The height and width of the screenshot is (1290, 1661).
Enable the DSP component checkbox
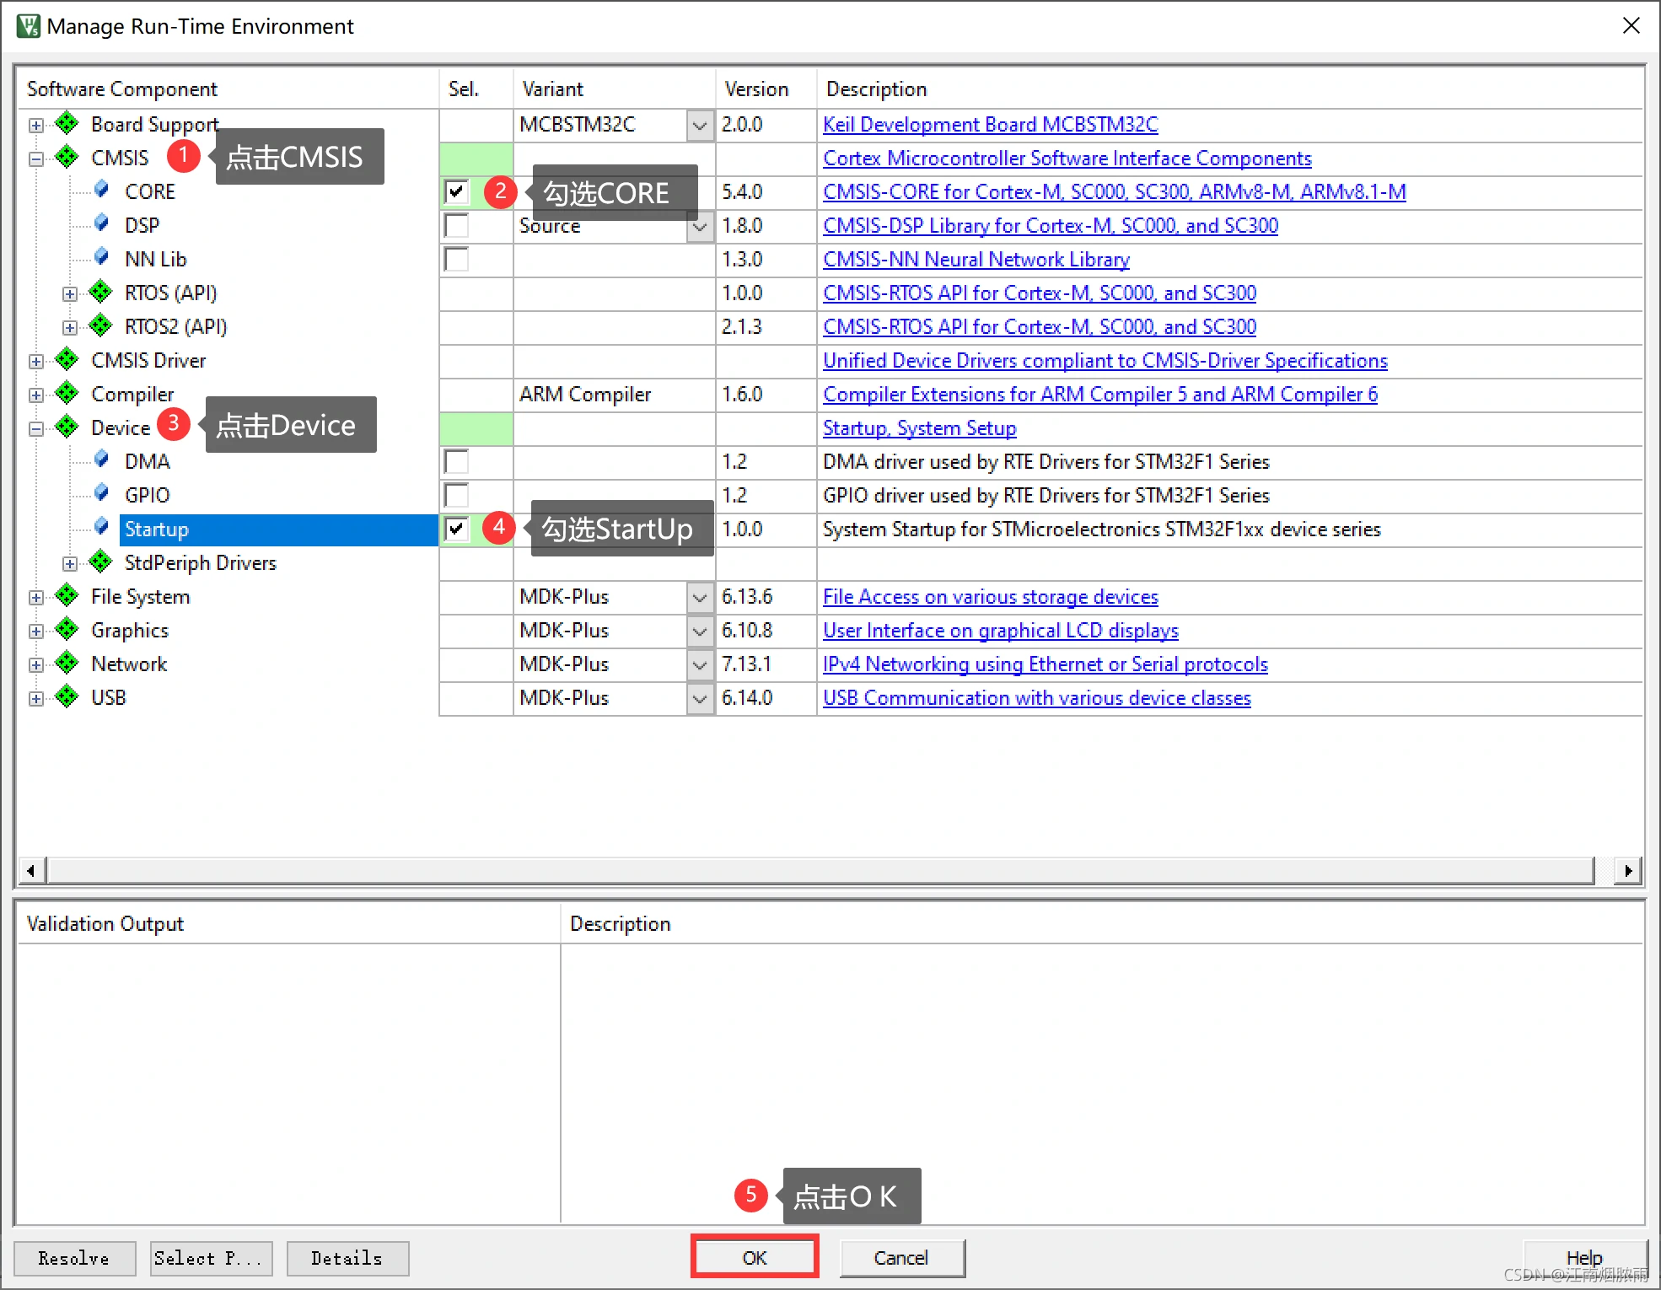[x=456, y=225]
